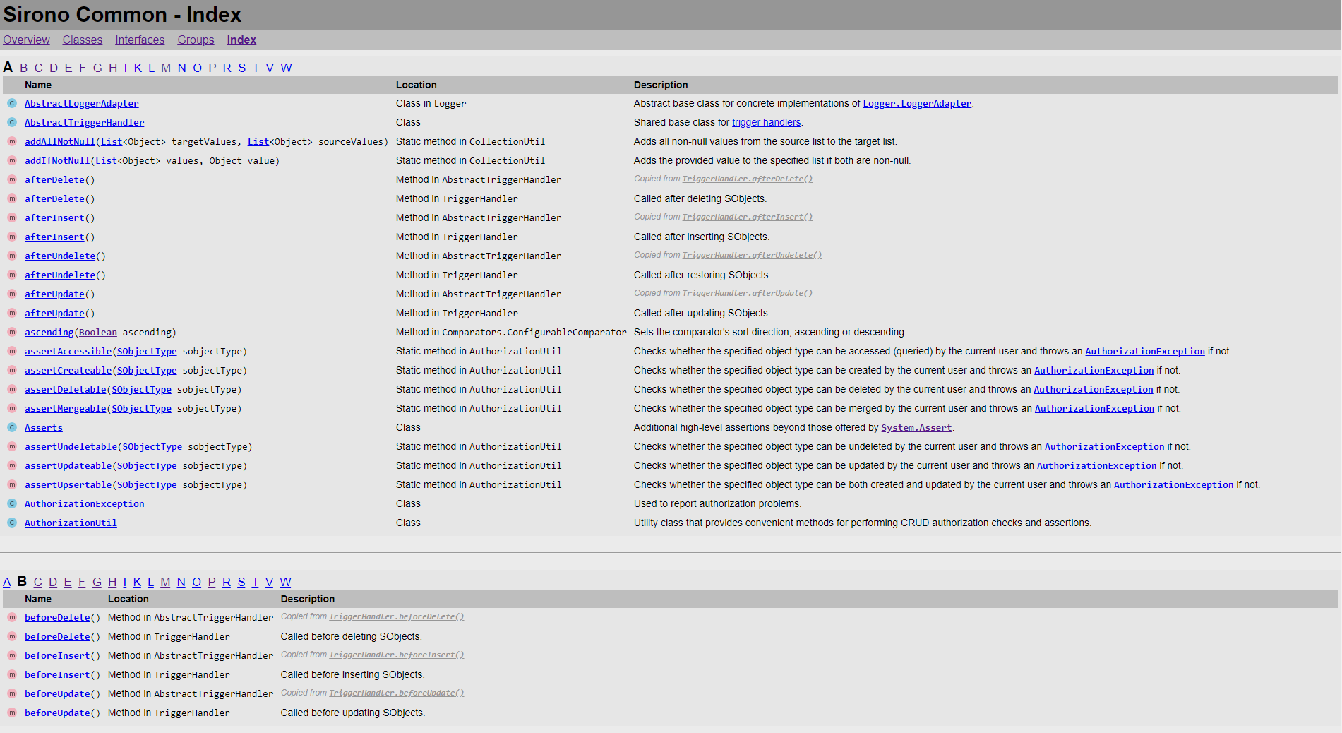Open the AbstractTriggerHandler class link
Screen dimensions: 1342x733
84,122
